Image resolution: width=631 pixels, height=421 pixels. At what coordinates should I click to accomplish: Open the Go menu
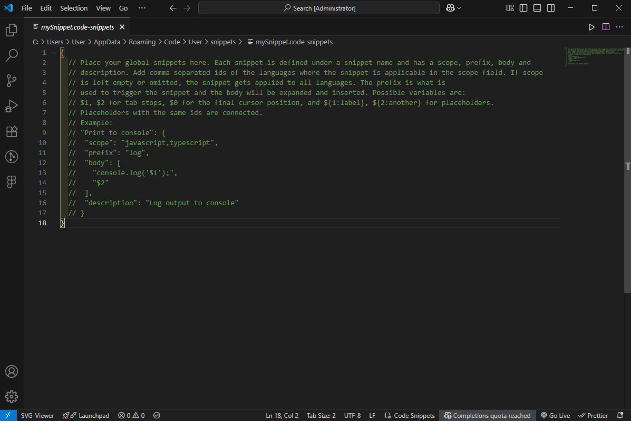click(123, 8)
